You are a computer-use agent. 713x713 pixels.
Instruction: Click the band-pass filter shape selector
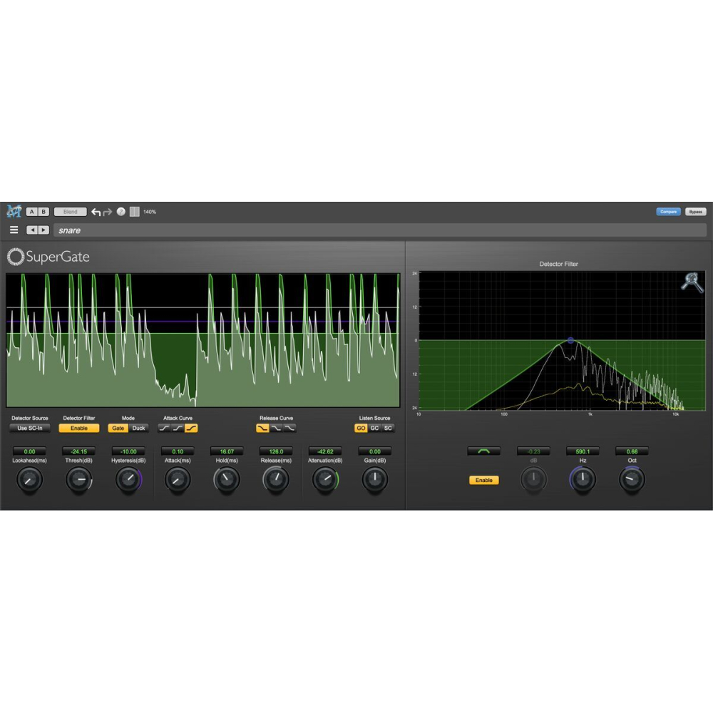[483, 451]
